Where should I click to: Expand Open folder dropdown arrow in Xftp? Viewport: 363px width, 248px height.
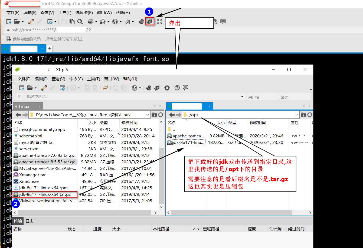[x=35, y=88]
